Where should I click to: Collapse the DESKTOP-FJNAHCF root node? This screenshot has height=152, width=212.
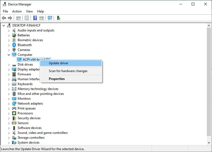(4, 25)
